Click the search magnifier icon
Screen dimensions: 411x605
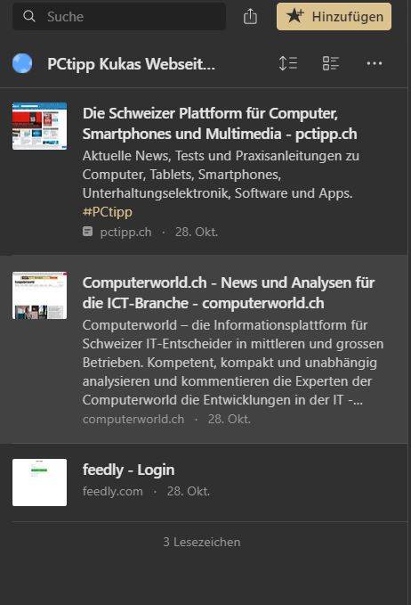(x=29, y=16)
